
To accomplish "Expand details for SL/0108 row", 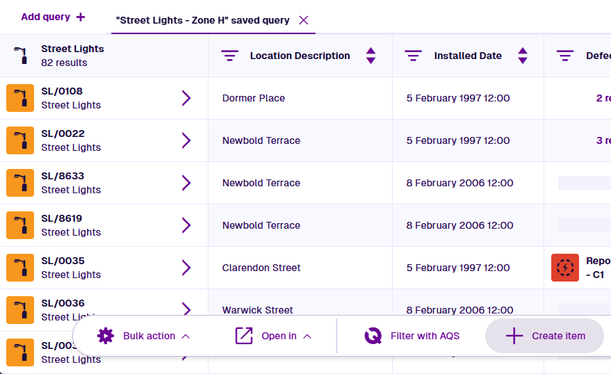I will (x=186, y=98).
